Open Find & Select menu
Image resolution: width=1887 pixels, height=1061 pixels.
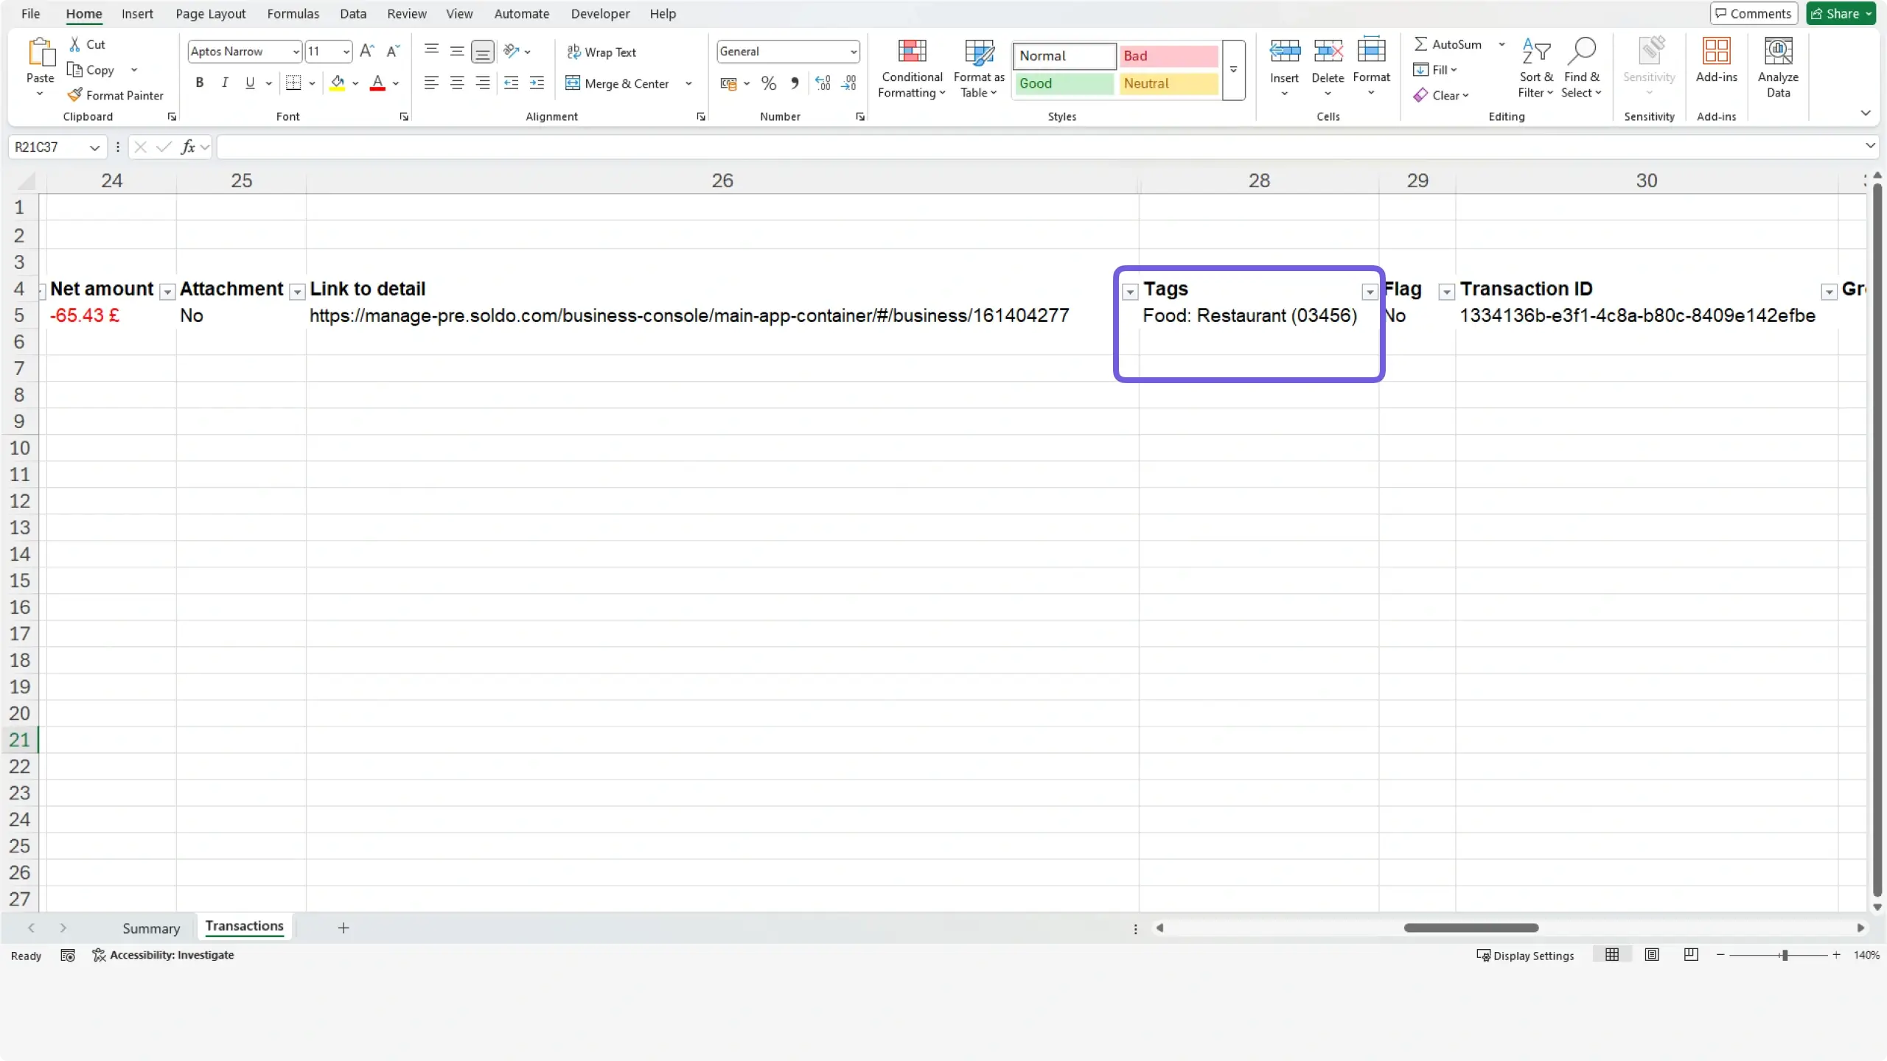(1581, 69)
